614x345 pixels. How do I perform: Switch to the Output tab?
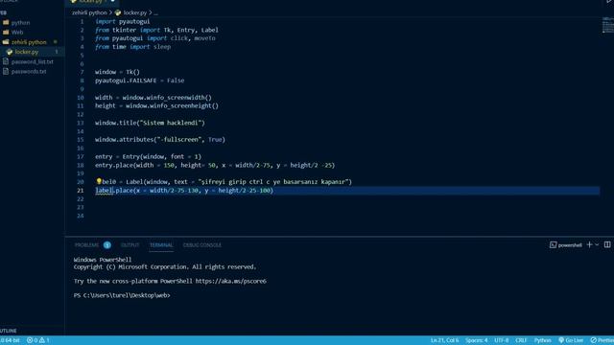tap(130, 245)
